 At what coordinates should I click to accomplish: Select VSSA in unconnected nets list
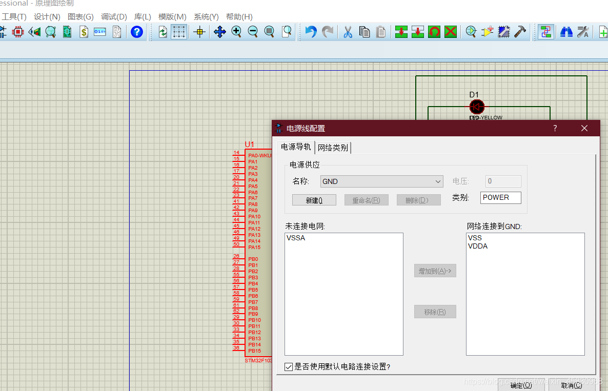[x=296, y=238]
